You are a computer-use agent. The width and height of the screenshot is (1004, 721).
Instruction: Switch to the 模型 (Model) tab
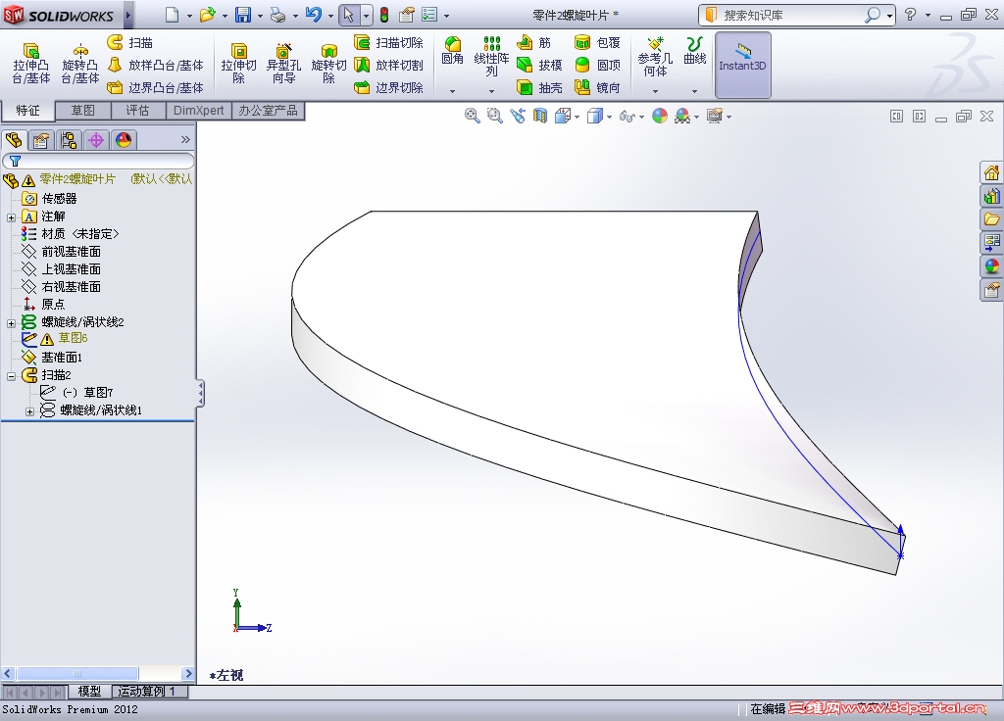(x=89, y=692)
